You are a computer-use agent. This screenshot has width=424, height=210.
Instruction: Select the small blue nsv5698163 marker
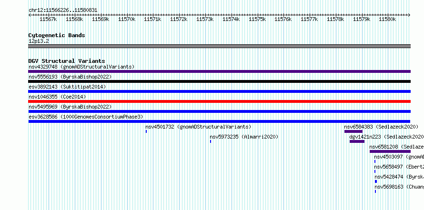(375, 191)
